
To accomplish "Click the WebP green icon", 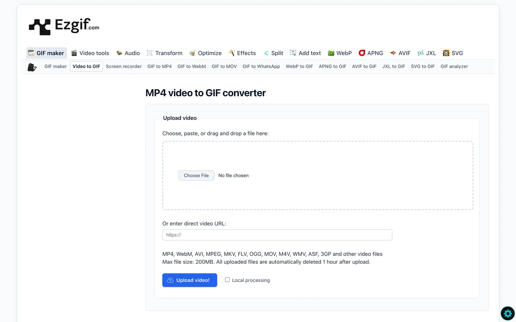I will tap(331, 53).
